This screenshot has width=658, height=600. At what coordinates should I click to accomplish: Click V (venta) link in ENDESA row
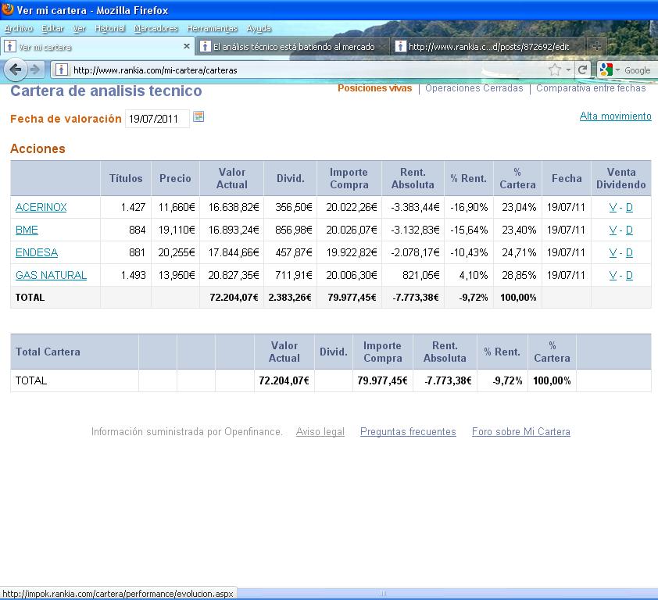pos(613,252)
